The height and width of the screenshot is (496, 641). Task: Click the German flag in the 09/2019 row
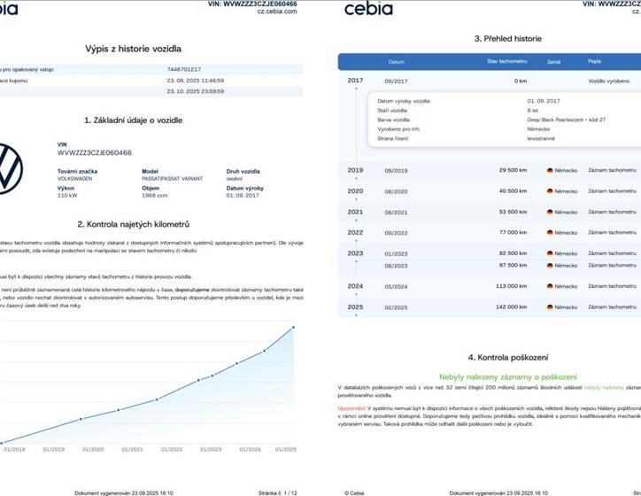coord(550,170)
